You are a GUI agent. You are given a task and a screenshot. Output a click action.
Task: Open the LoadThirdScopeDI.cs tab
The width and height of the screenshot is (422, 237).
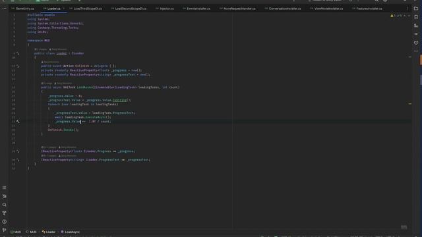pyautogui.click(x=86, y=9)
